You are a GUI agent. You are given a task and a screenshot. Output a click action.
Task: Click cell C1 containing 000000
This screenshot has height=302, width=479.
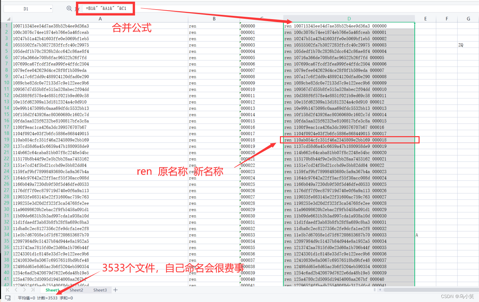point(261,26)
